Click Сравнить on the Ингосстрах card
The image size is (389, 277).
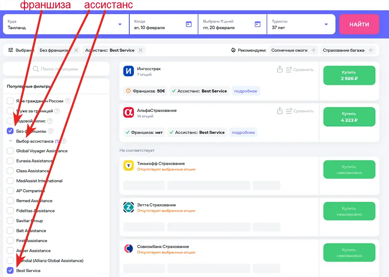(x=300, y=70)
